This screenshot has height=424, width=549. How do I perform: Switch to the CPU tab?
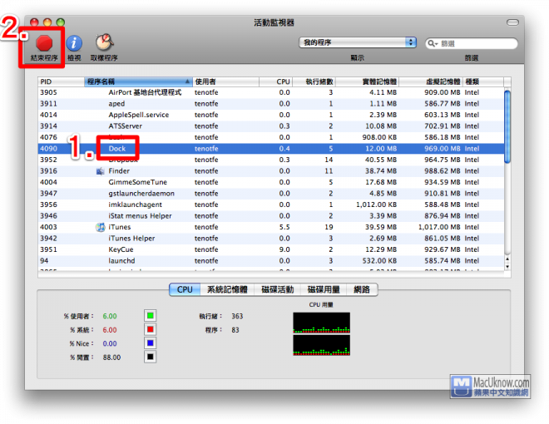185,289
